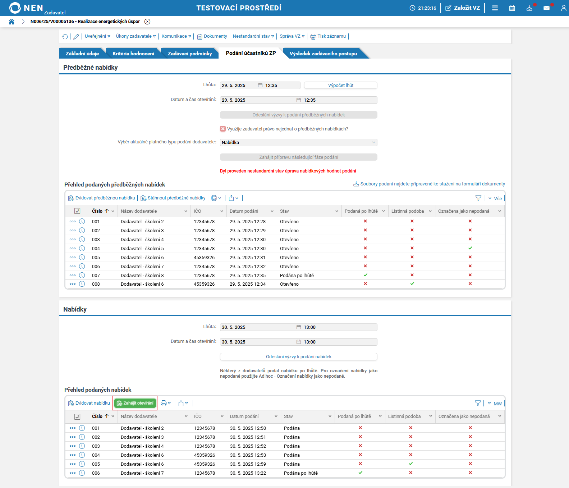Viewport: 569px width, 488px height.
Task: Click Evidovat předběžnou nabídku
Action: 102,198
